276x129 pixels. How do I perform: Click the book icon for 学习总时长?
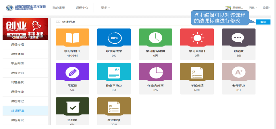click(72, 37)
